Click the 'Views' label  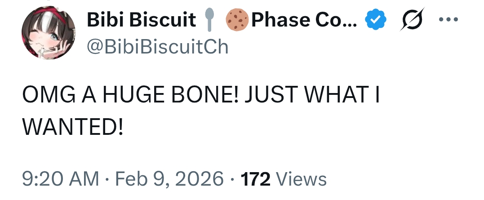coord(301,179)
